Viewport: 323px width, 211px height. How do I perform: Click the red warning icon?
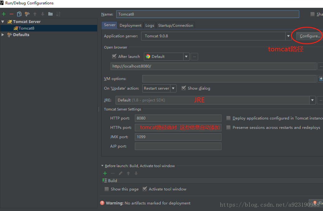pyautogui.click(x=102, y=203)
